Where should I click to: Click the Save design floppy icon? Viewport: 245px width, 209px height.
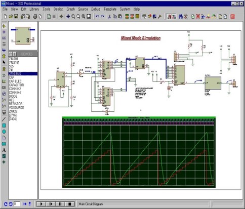16,16
